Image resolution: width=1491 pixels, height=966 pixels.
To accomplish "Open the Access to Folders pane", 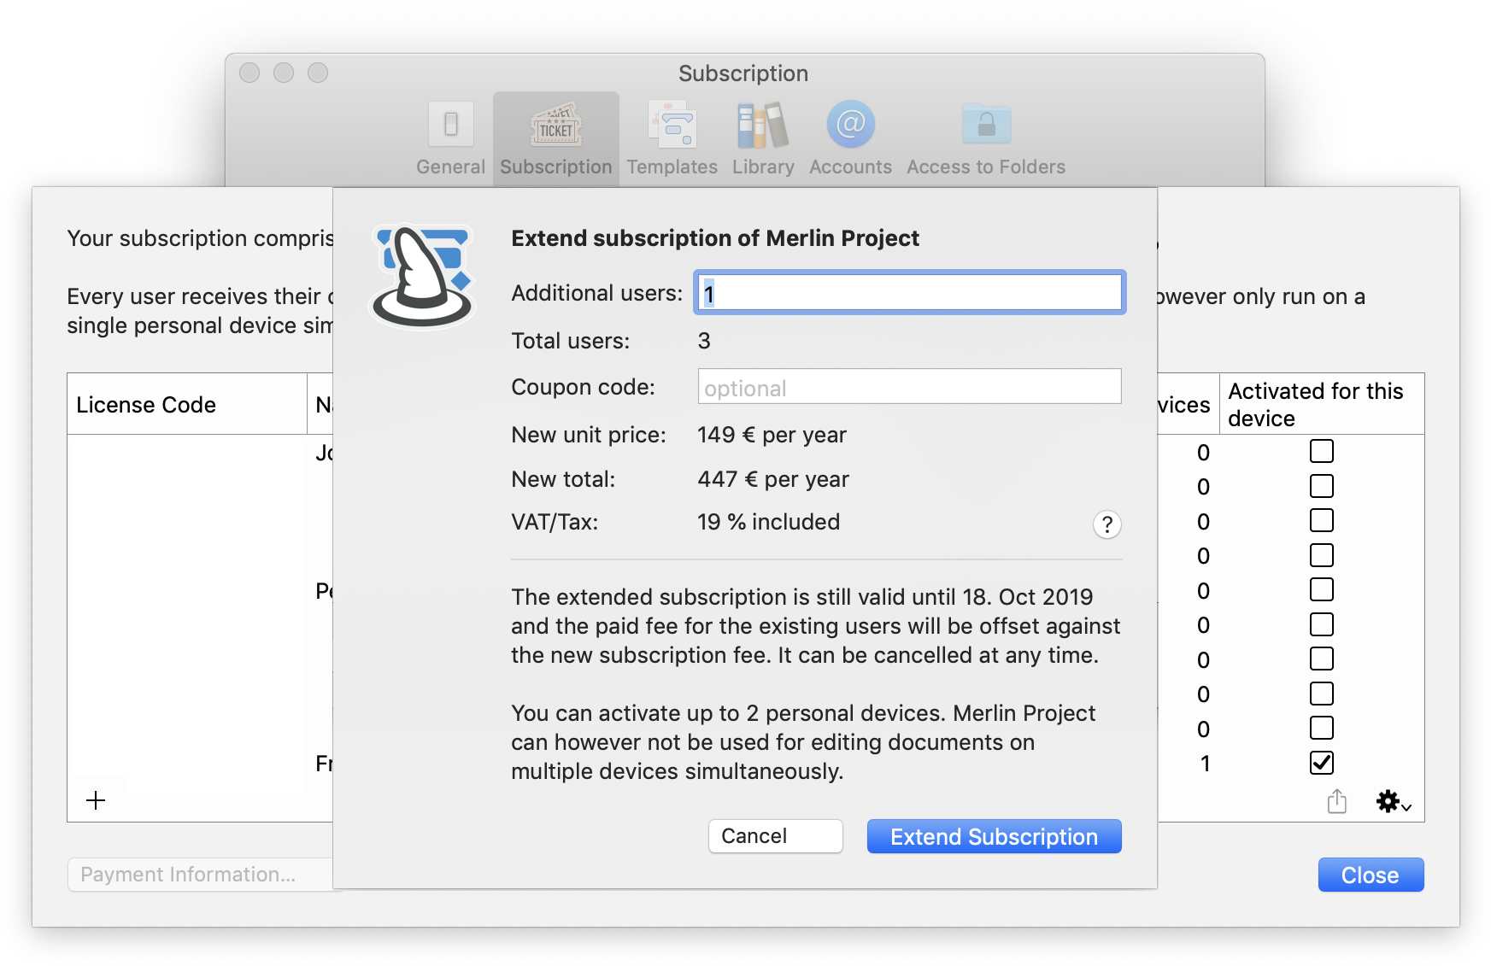I will pos(985,137).
